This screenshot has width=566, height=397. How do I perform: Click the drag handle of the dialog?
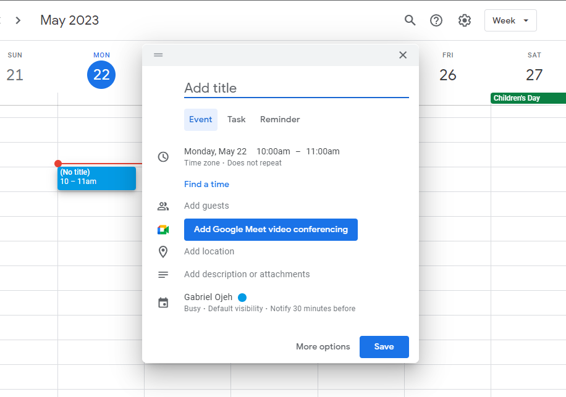[x=158, y=55]
